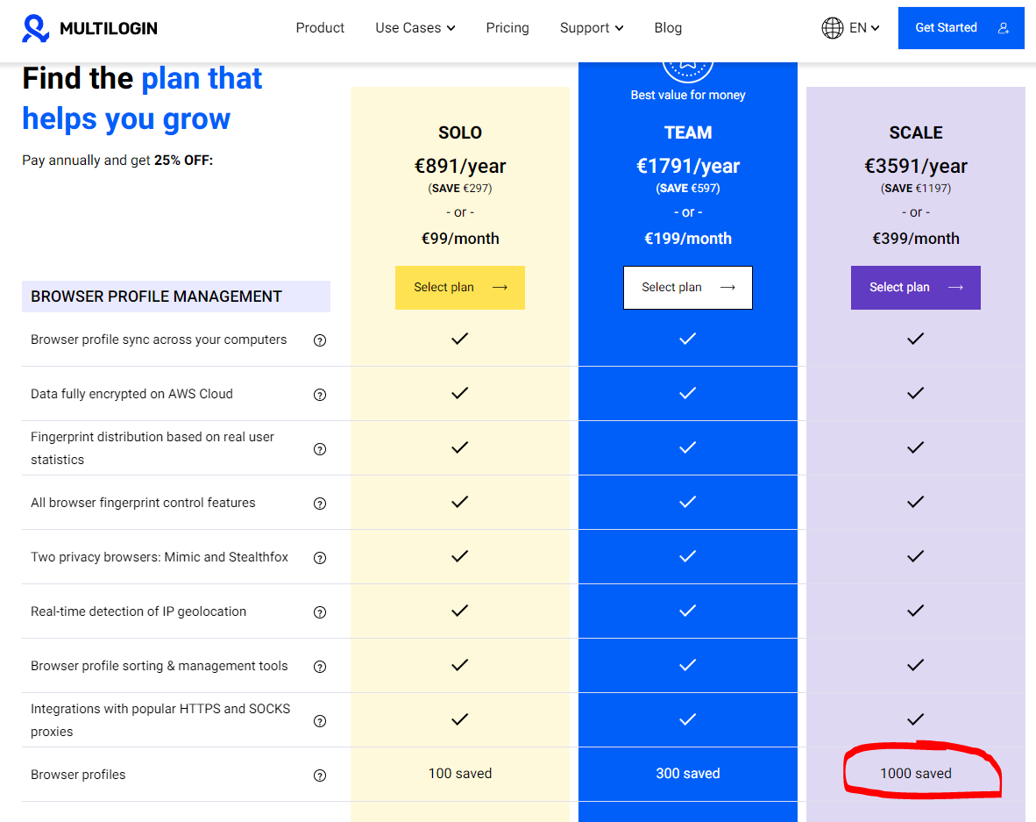Open the Product menu item

320,28
